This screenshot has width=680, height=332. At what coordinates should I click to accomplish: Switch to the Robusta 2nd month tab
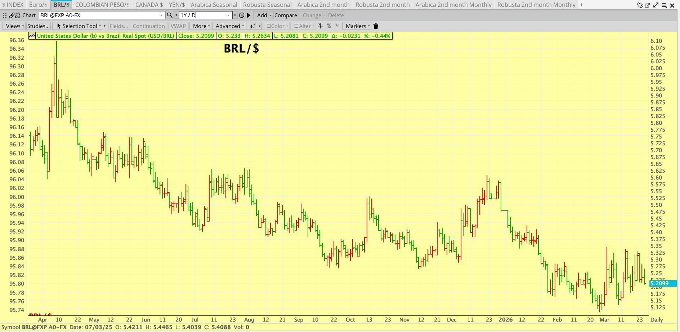point(382,5)
